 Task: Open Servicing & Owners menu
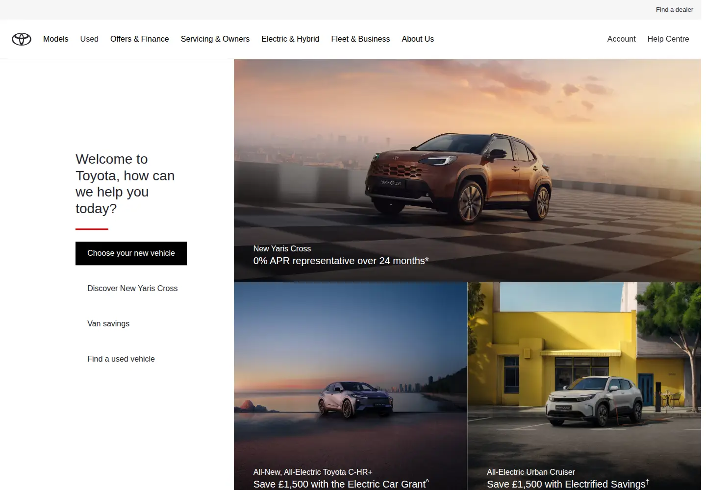tap(215, 39)
